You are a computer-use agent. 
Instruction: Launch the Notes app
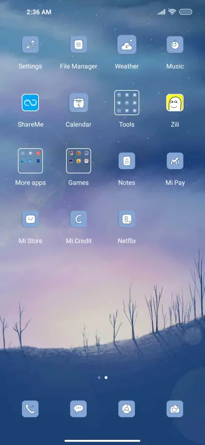(x=127, y=161)
